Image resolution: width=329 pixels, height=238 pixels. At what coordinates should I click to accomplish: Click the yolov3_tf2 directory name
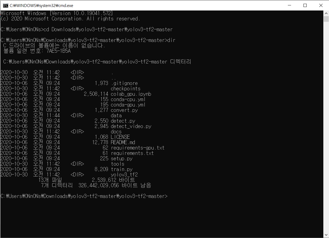pyautogui.click(x=124, y=175)
